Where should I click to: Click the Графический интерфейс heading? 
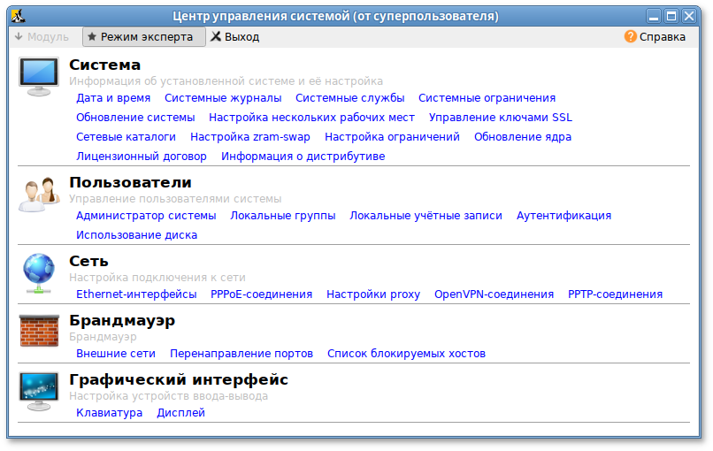tap(179, 380)
